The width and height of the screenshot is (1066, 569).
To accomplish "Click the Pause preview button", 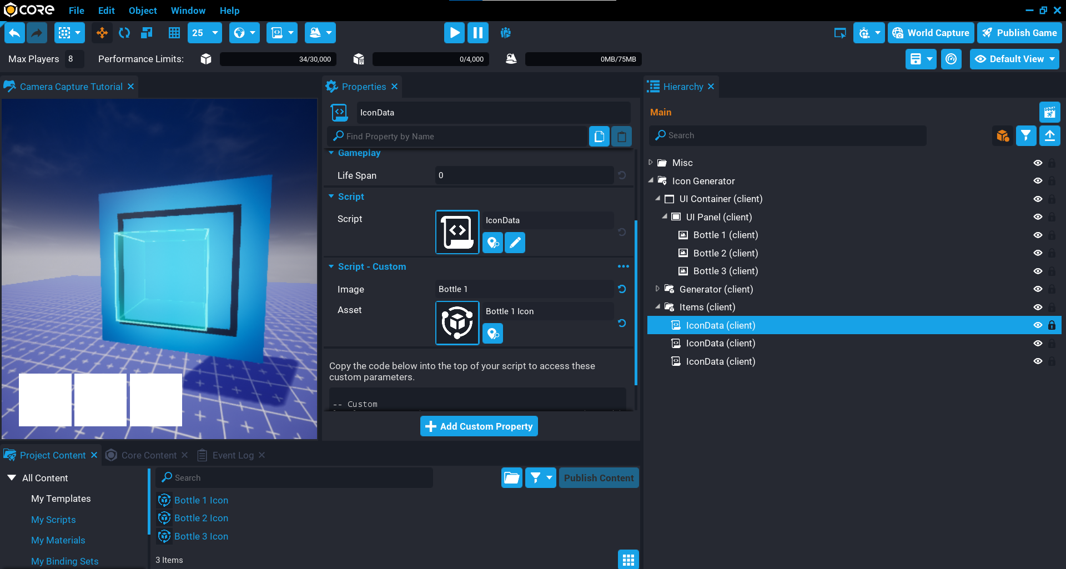I will [x=477, y=33].
